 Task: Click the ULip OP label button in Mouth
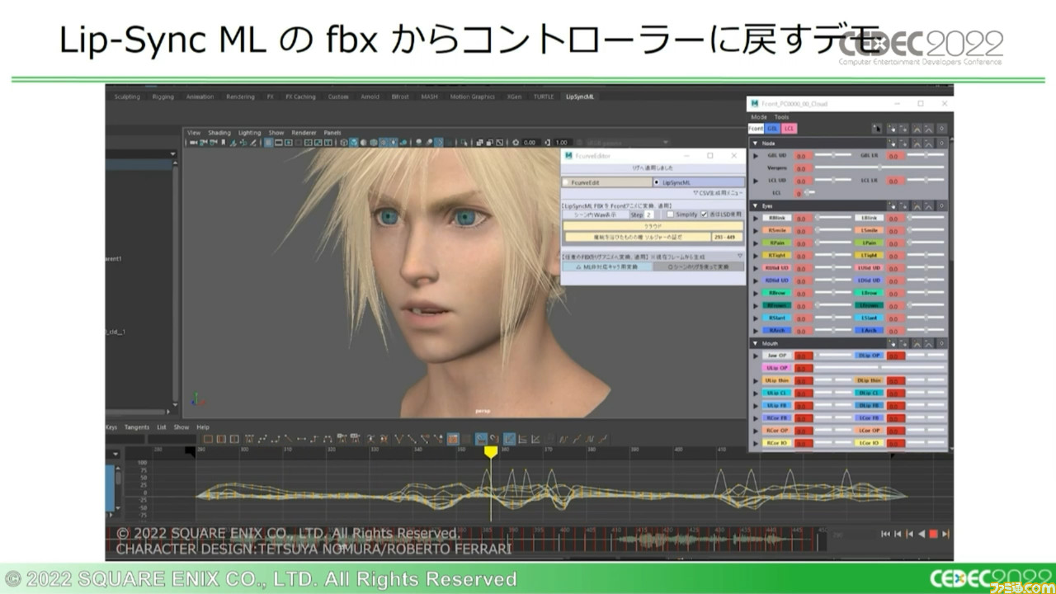[x=776, y=368]
